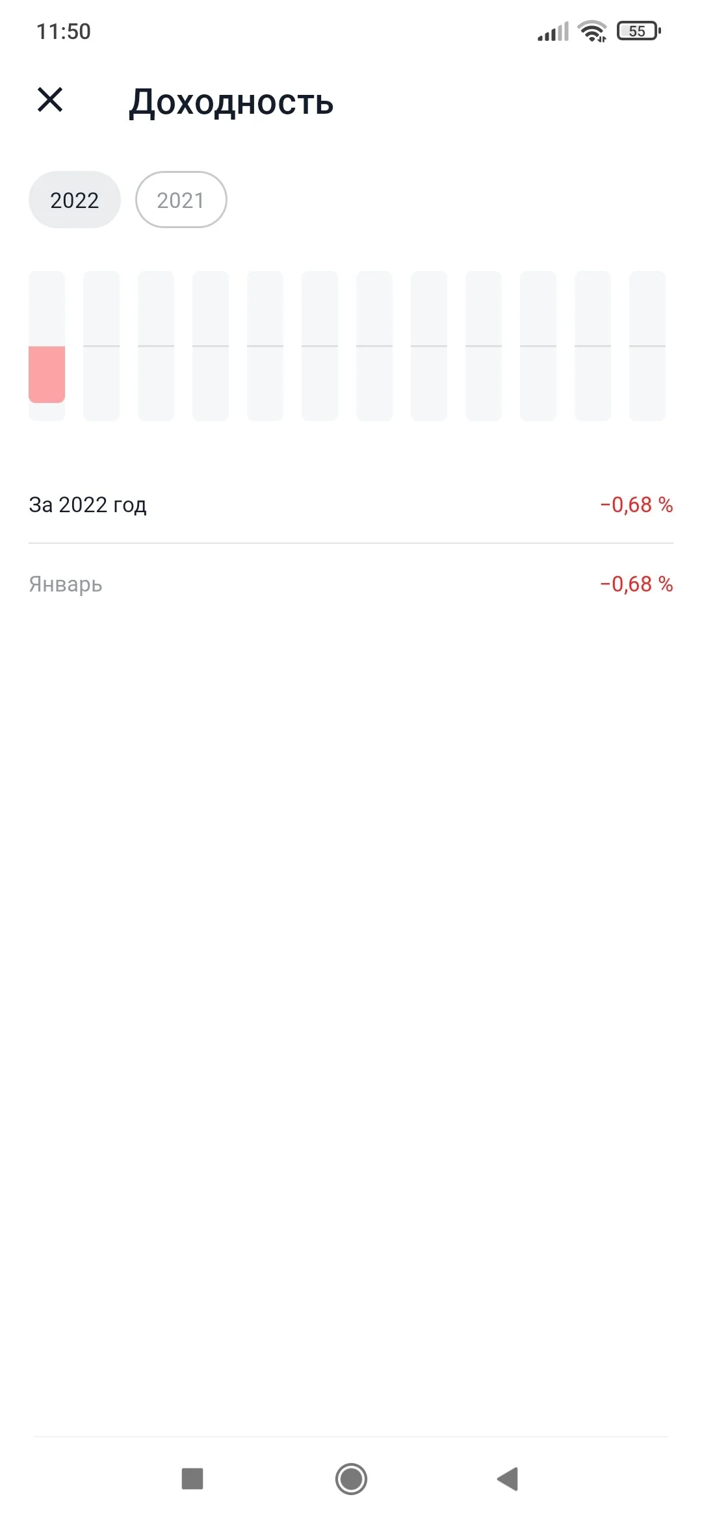Tap the eighth month bar in chart
Screen dimensions: 702x1521
429,346
